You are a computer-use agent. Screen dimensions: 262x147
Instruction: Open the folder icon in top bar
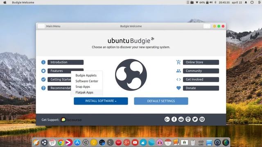[x=192, y=2]
